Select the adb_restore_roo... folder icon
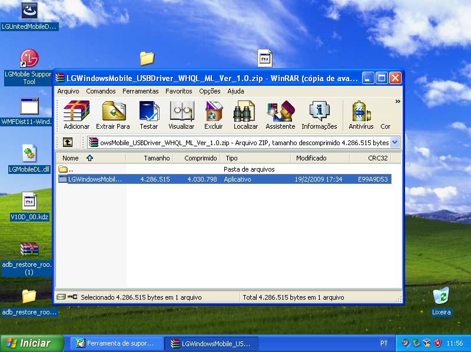Screen dimensions: 471x352 point(29,303)
